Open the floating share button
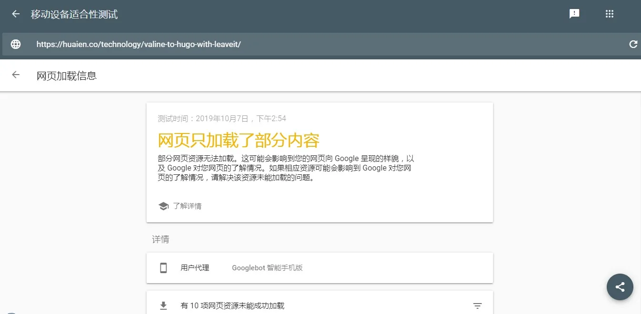The width and height of the screenshot is (641, 314). pos(620,287)
